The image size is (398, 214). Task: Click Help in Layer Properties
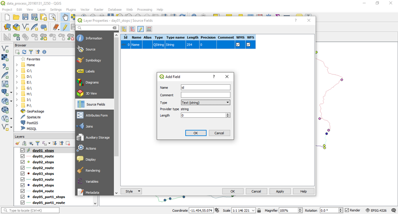click(x=303, y=191)
